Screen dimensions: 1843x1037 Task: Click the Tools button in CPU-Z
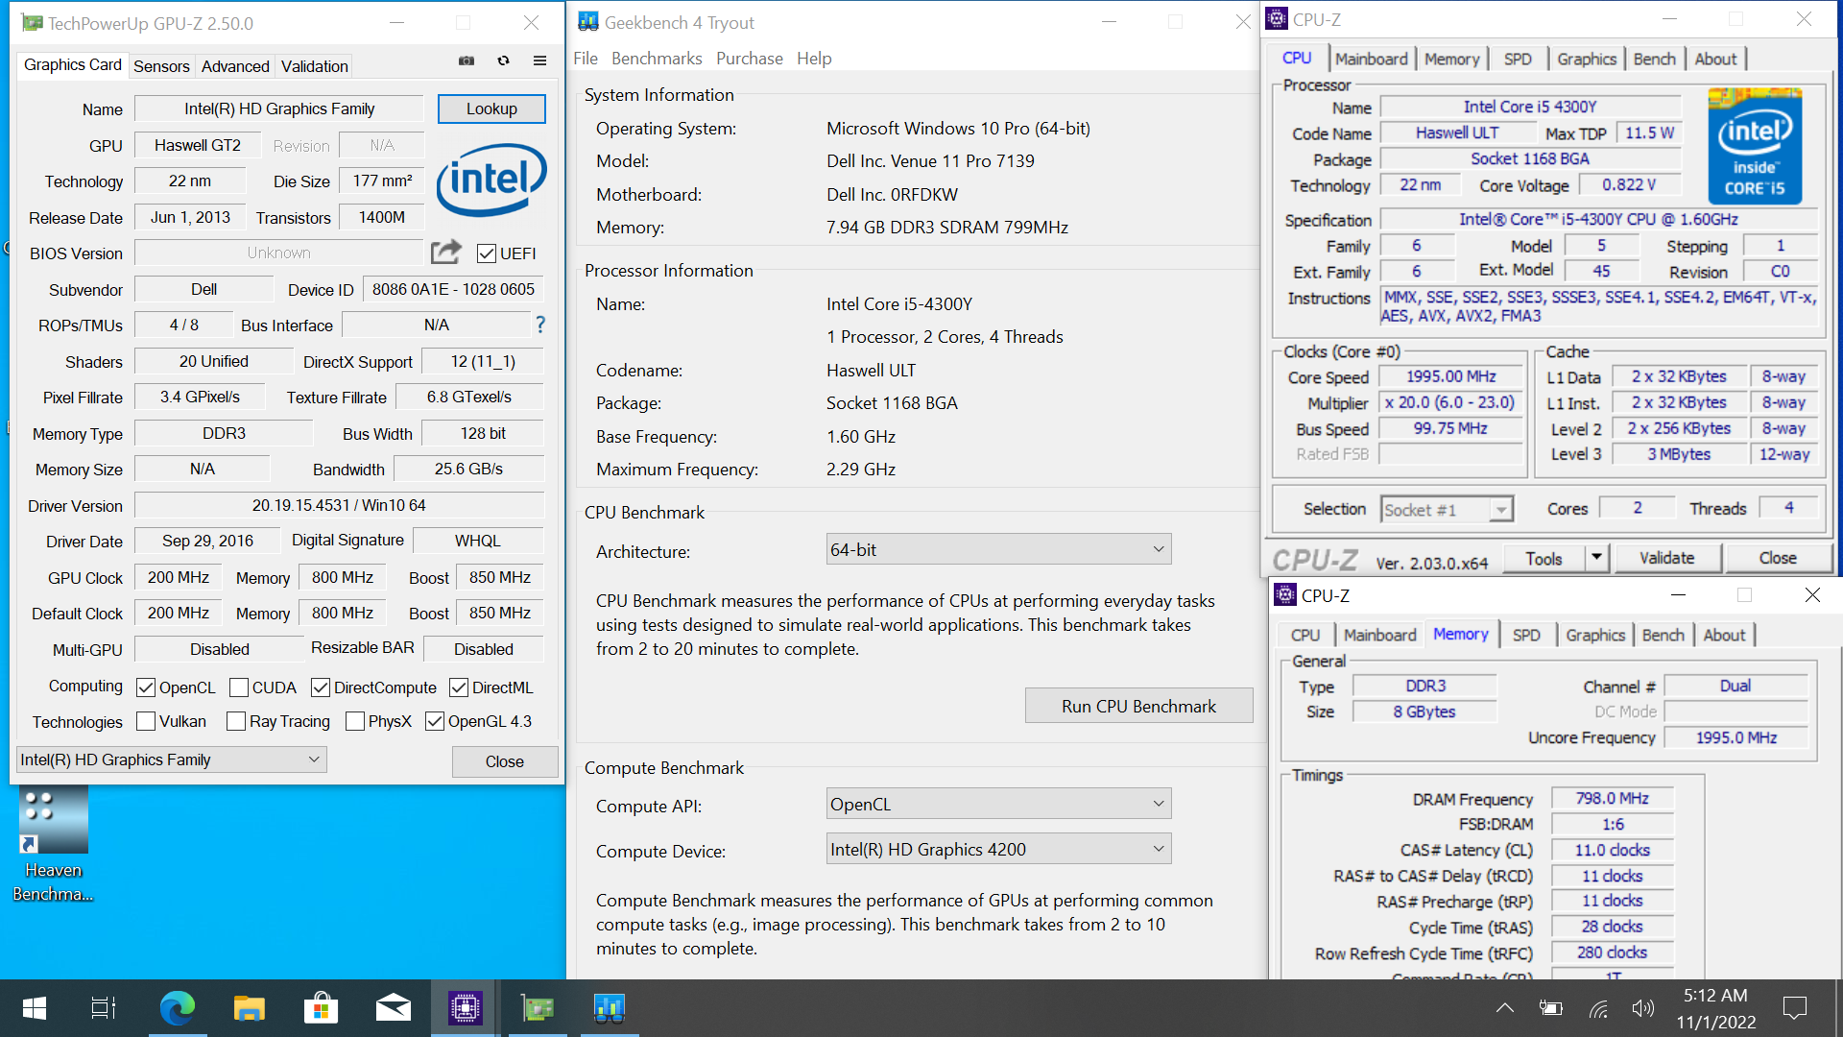pyautogui.click(x=1544, y=557)
